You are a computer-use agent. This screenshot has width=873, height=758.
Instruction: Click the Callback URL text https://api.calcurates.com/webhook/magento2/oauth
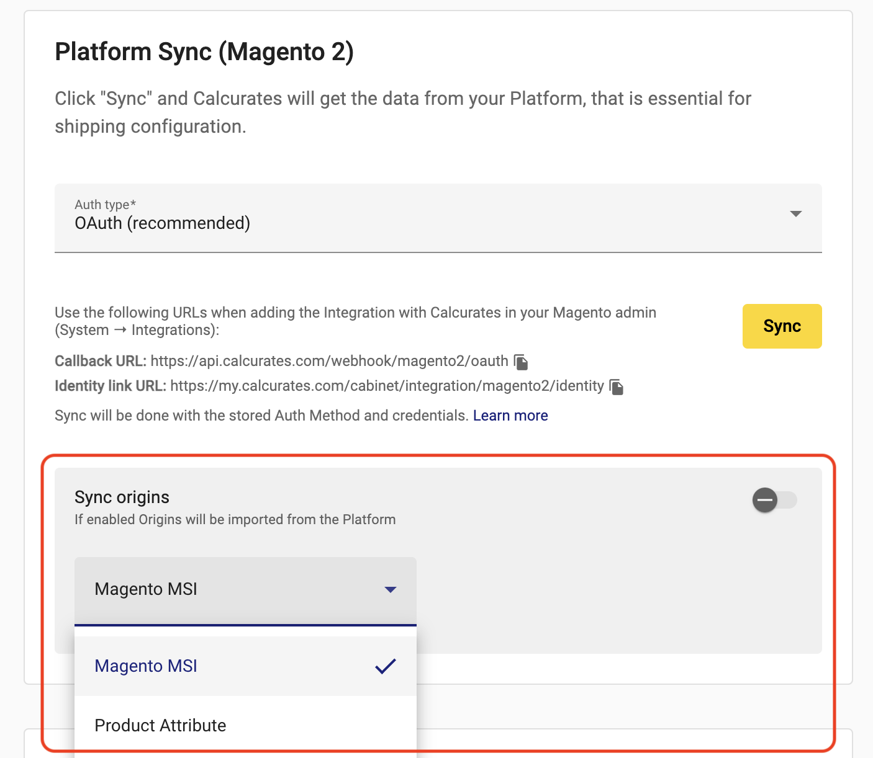[x=329, y=361]
